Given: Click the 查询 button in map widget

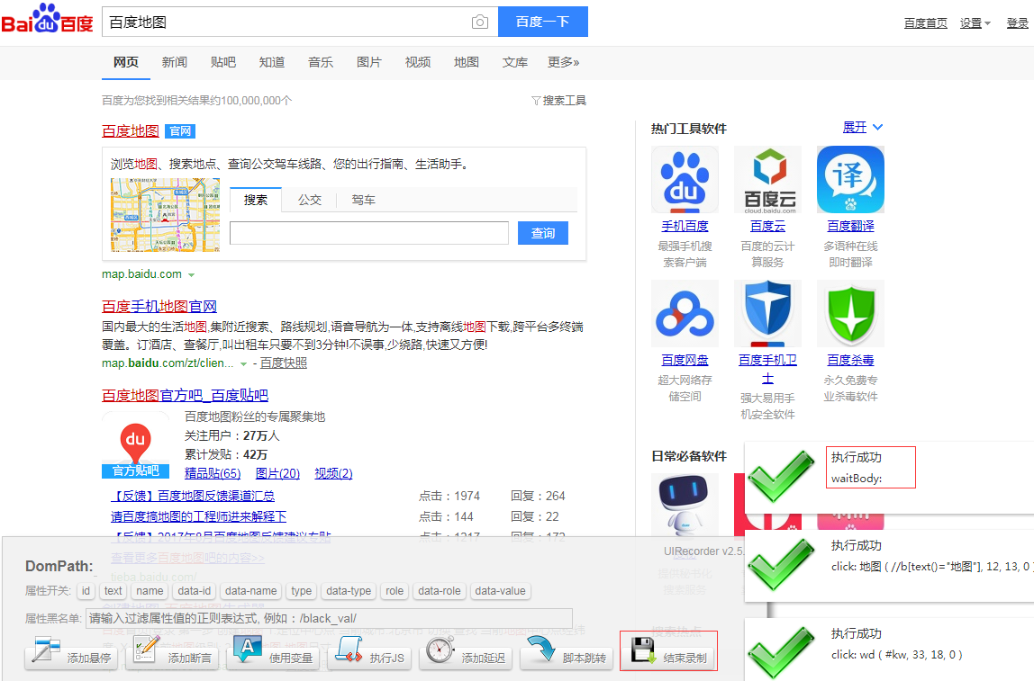Looking at the screenshot, I should pyautogui.click(x=543, y=233).
